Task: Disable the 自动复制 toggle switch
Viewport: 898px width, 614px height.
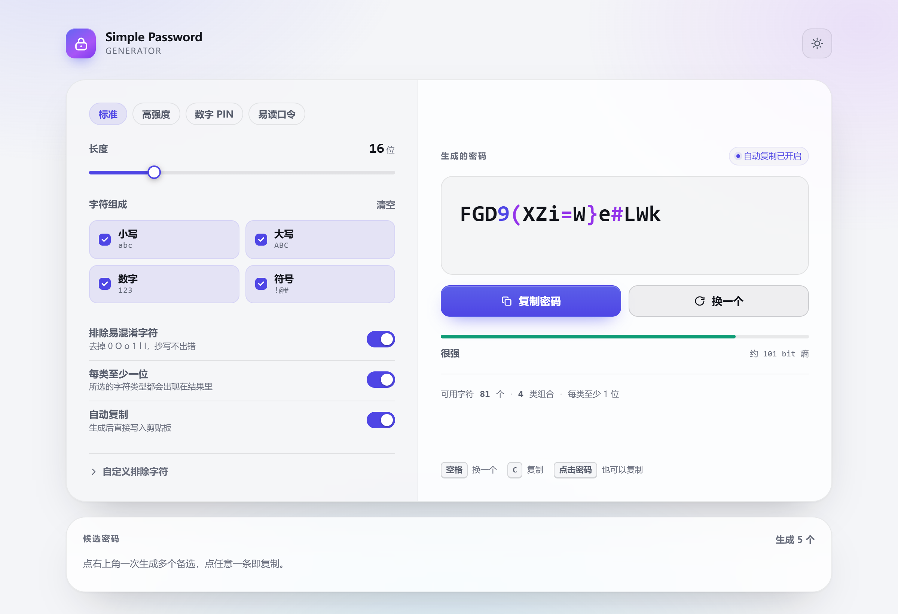Action: 381,420
